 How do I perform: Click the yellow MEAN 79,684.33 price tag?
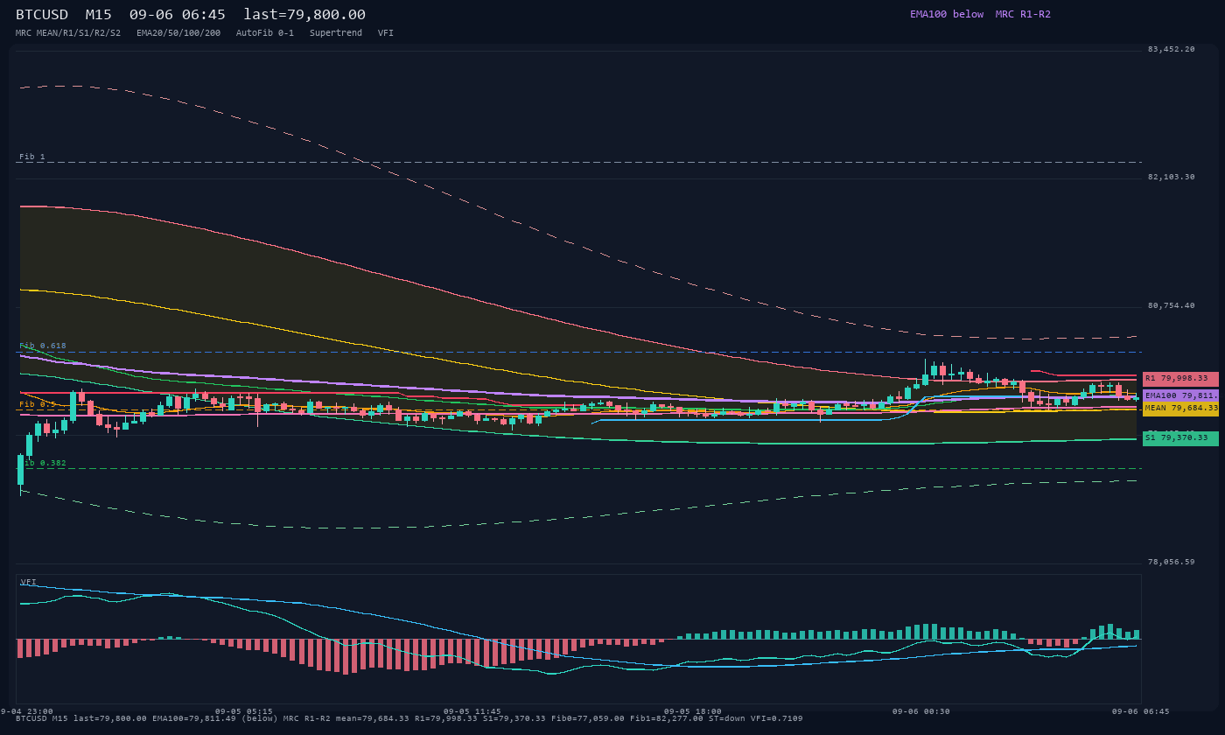coord(1180,408)
